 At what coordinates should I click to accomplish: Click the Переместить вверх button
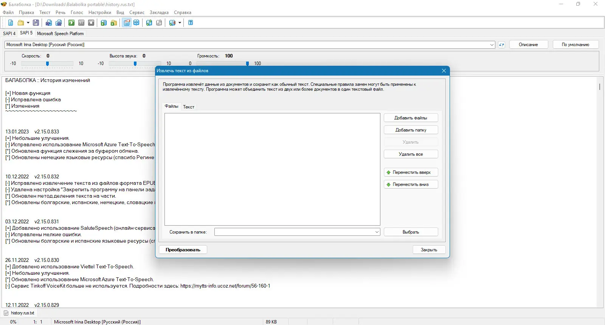coord(411,172)
